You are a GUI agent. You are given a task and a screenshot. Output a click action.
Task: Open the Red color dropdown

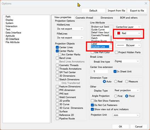[128, 33]
